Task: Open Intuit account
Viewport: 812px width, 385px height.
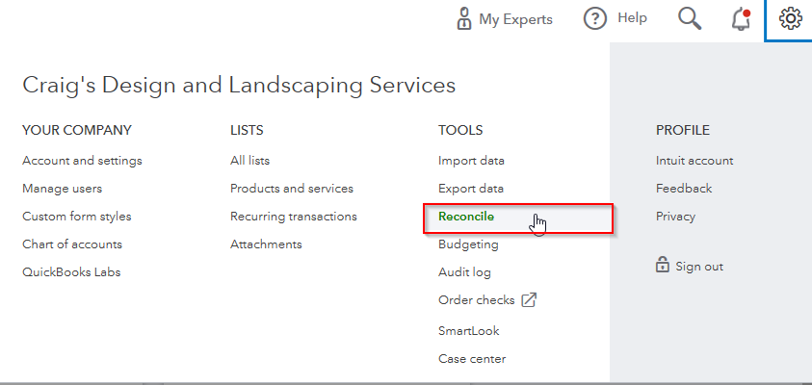Action: [694, 161]
